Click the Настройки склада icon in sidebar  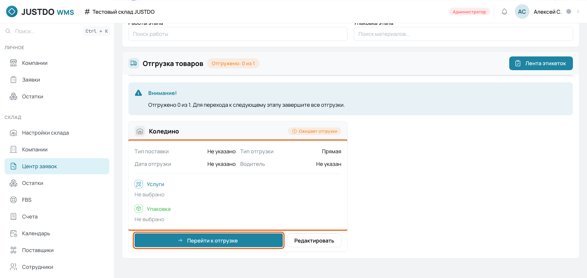14,133
